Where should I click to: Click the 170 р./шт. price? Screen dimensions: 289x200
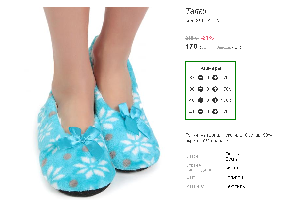point(197,47)
